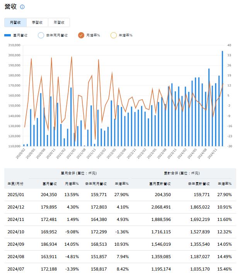The width and height of the screenshot is (242, 274).
Task: Click the 營收 section heading
Action: pos(11,7)
